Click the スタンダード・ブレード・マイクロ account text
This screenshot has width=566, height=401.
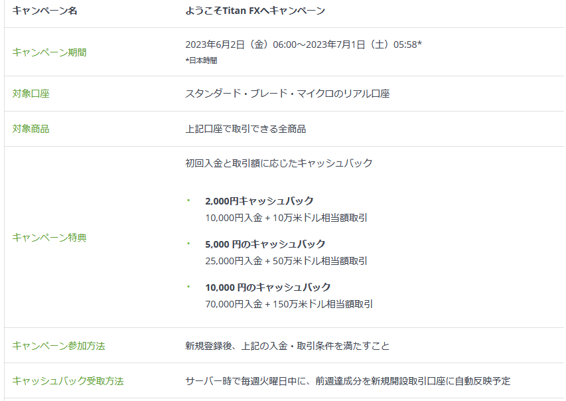(287, 94)
